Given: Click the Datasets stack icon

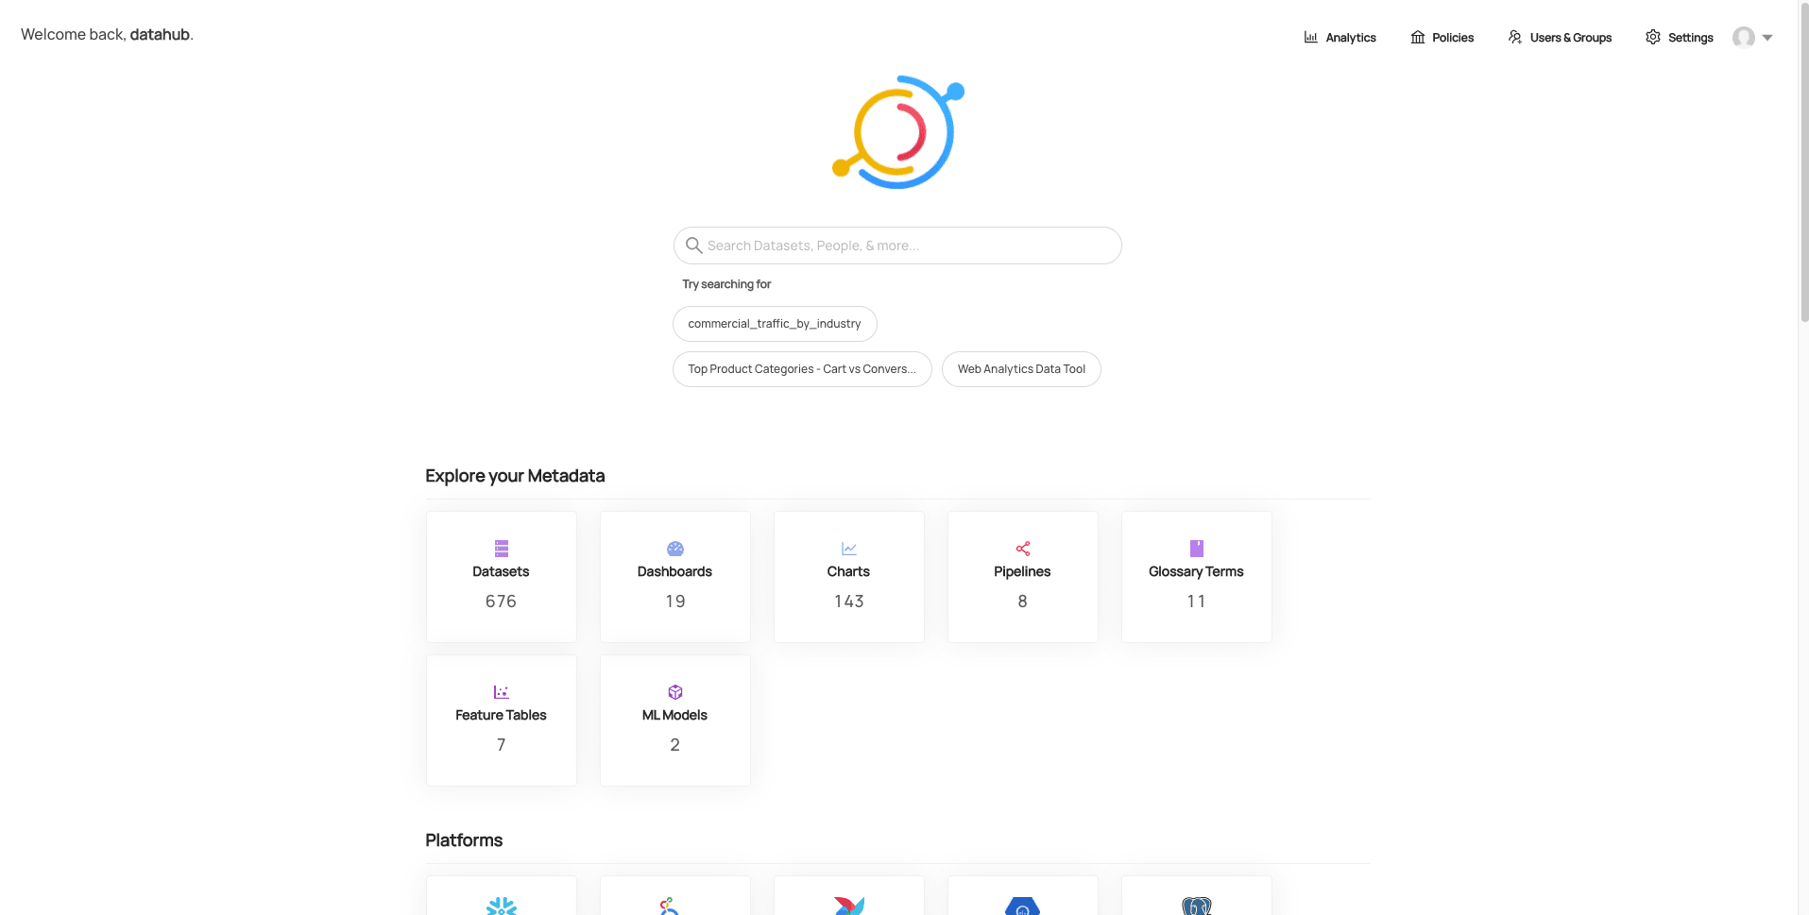Looking at the screenshot, I should [x=502, y=549].
